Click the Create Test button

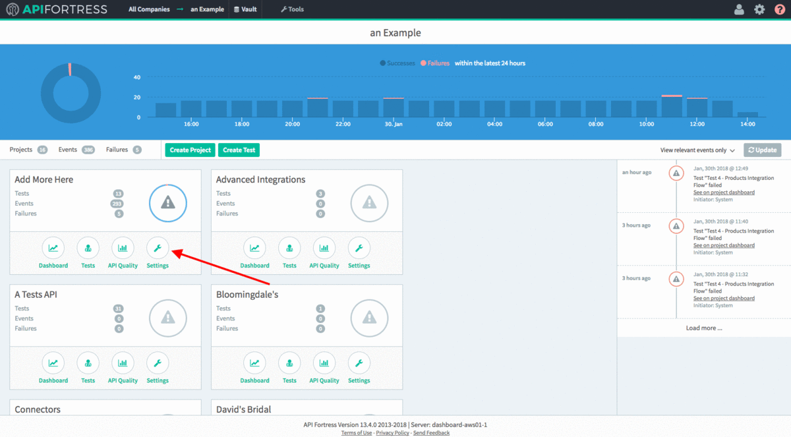[x=239, y=150]
